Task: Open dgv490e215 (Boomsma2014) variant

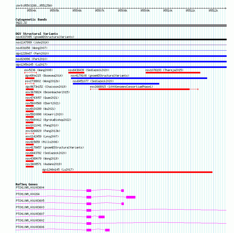Action: [x=44, y=76]
